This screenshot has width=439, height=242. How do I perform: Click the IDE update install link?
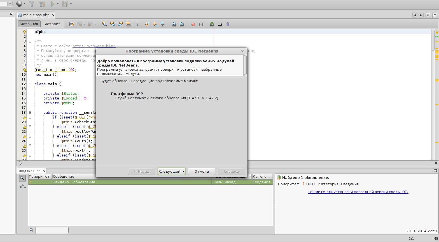click(358, 192)
